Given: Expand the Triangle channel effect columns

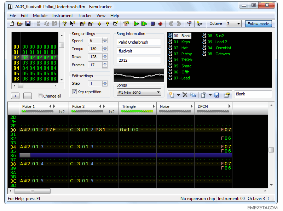Looking at the screenshot, I should coord(154,106).
